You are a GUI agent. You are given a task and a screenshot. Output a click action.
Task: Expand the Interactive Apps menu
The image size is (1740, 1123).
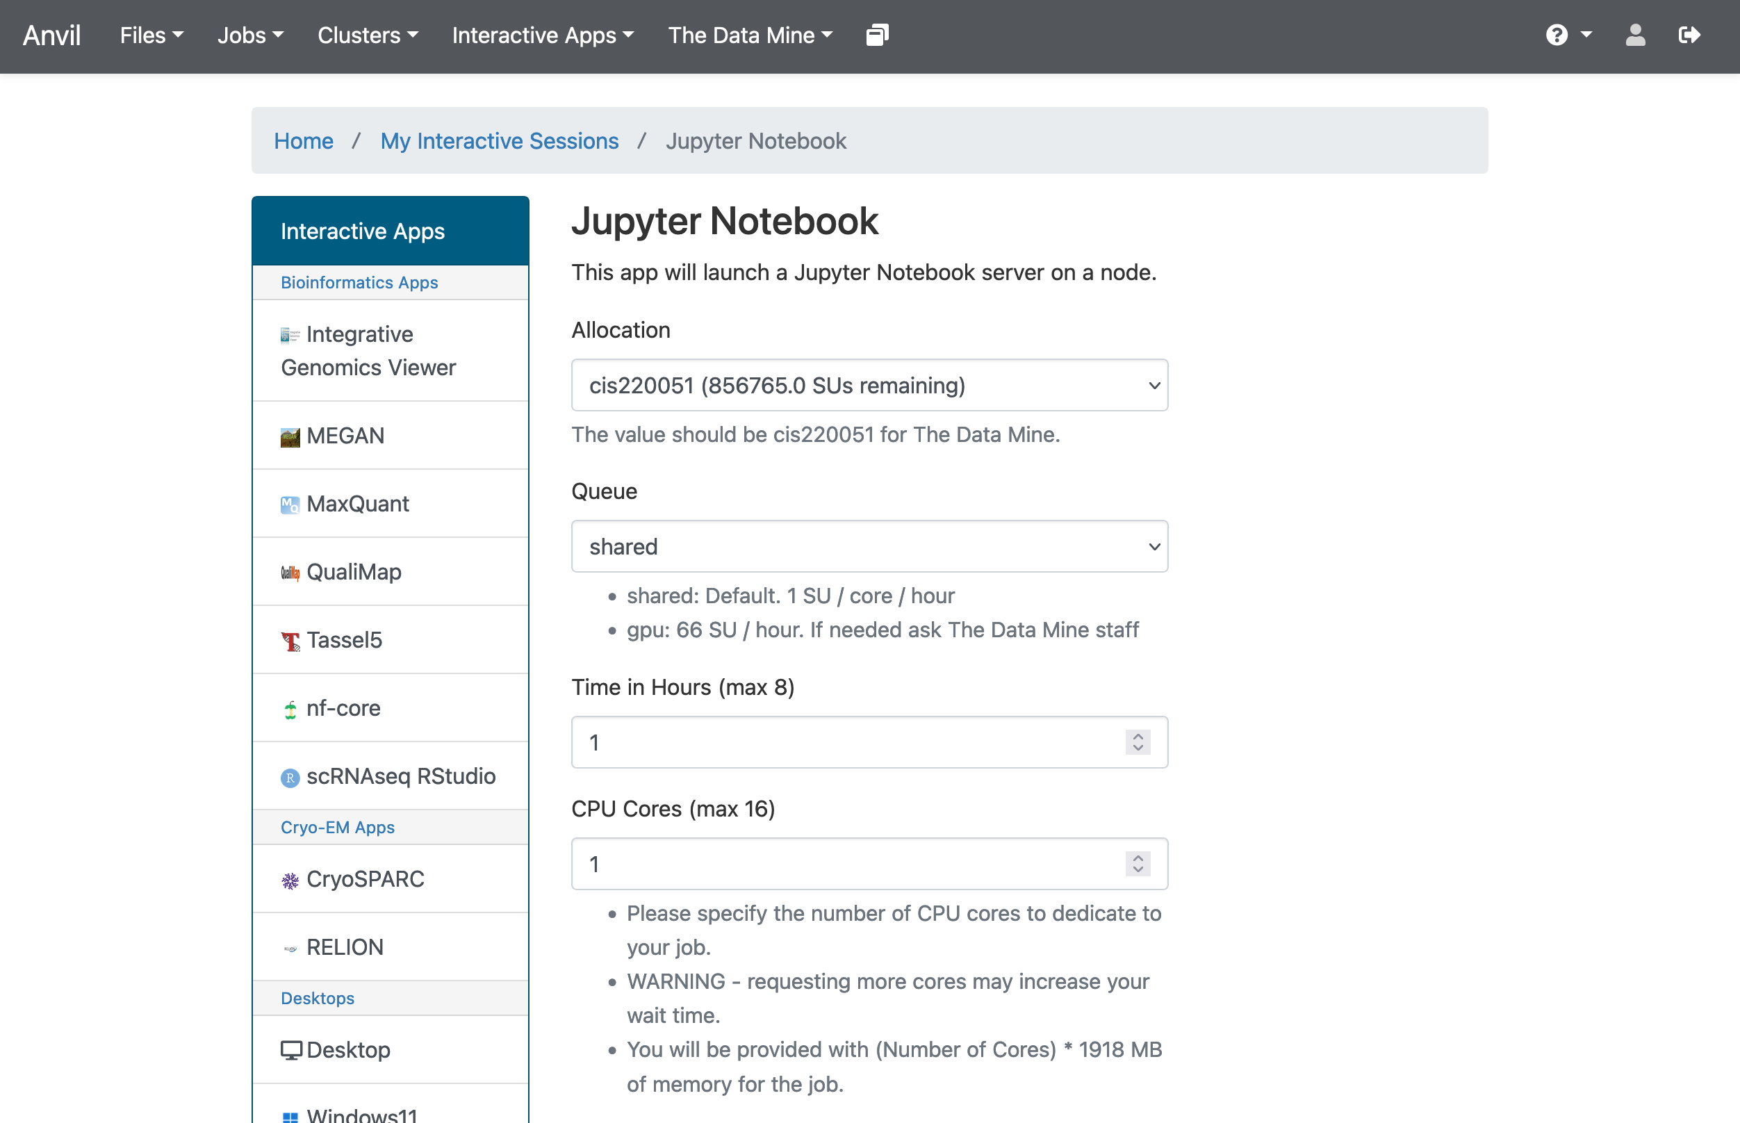click(x=542, y=34)
